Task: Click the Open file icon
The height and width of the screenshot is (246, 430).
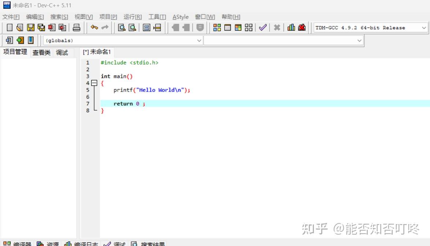Action: coord(19,27)
